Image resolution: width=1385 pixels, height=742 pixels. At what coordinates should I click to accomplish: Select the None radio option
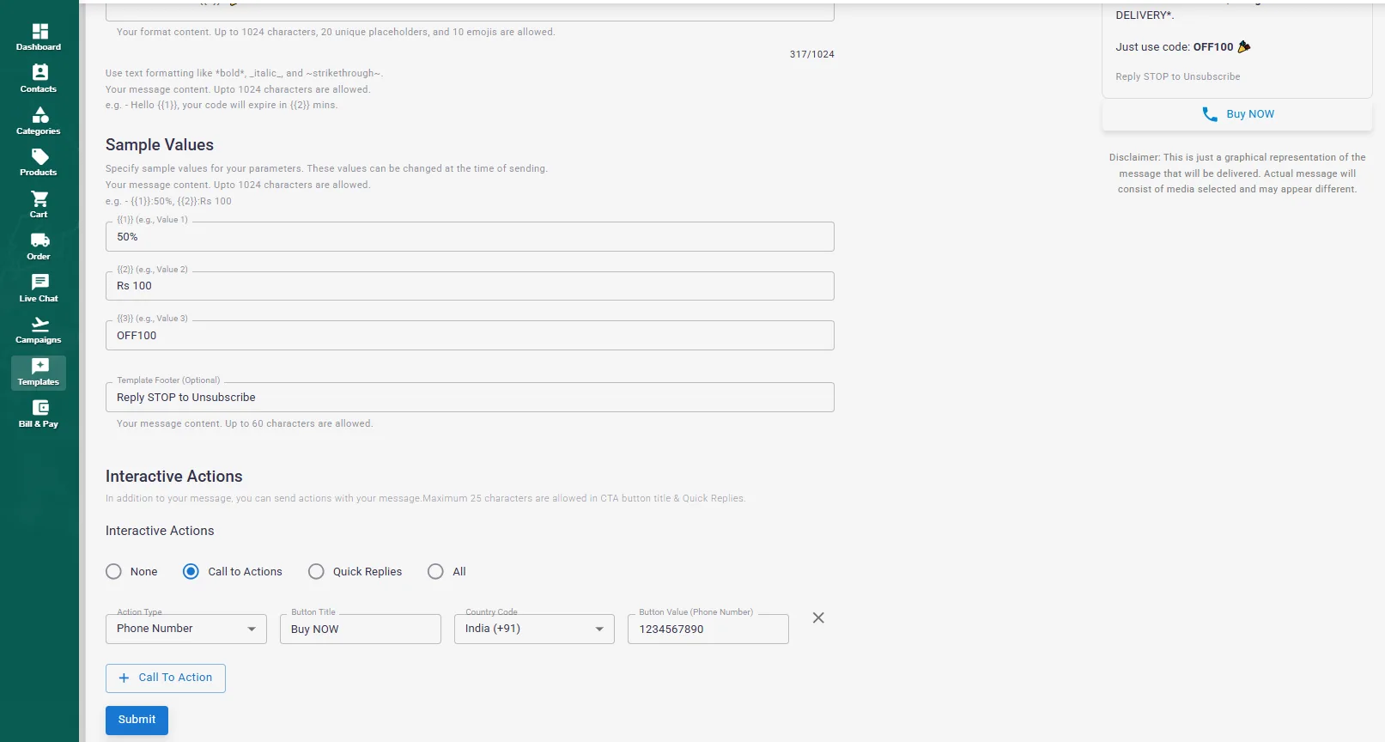click(x=113, y=572)
